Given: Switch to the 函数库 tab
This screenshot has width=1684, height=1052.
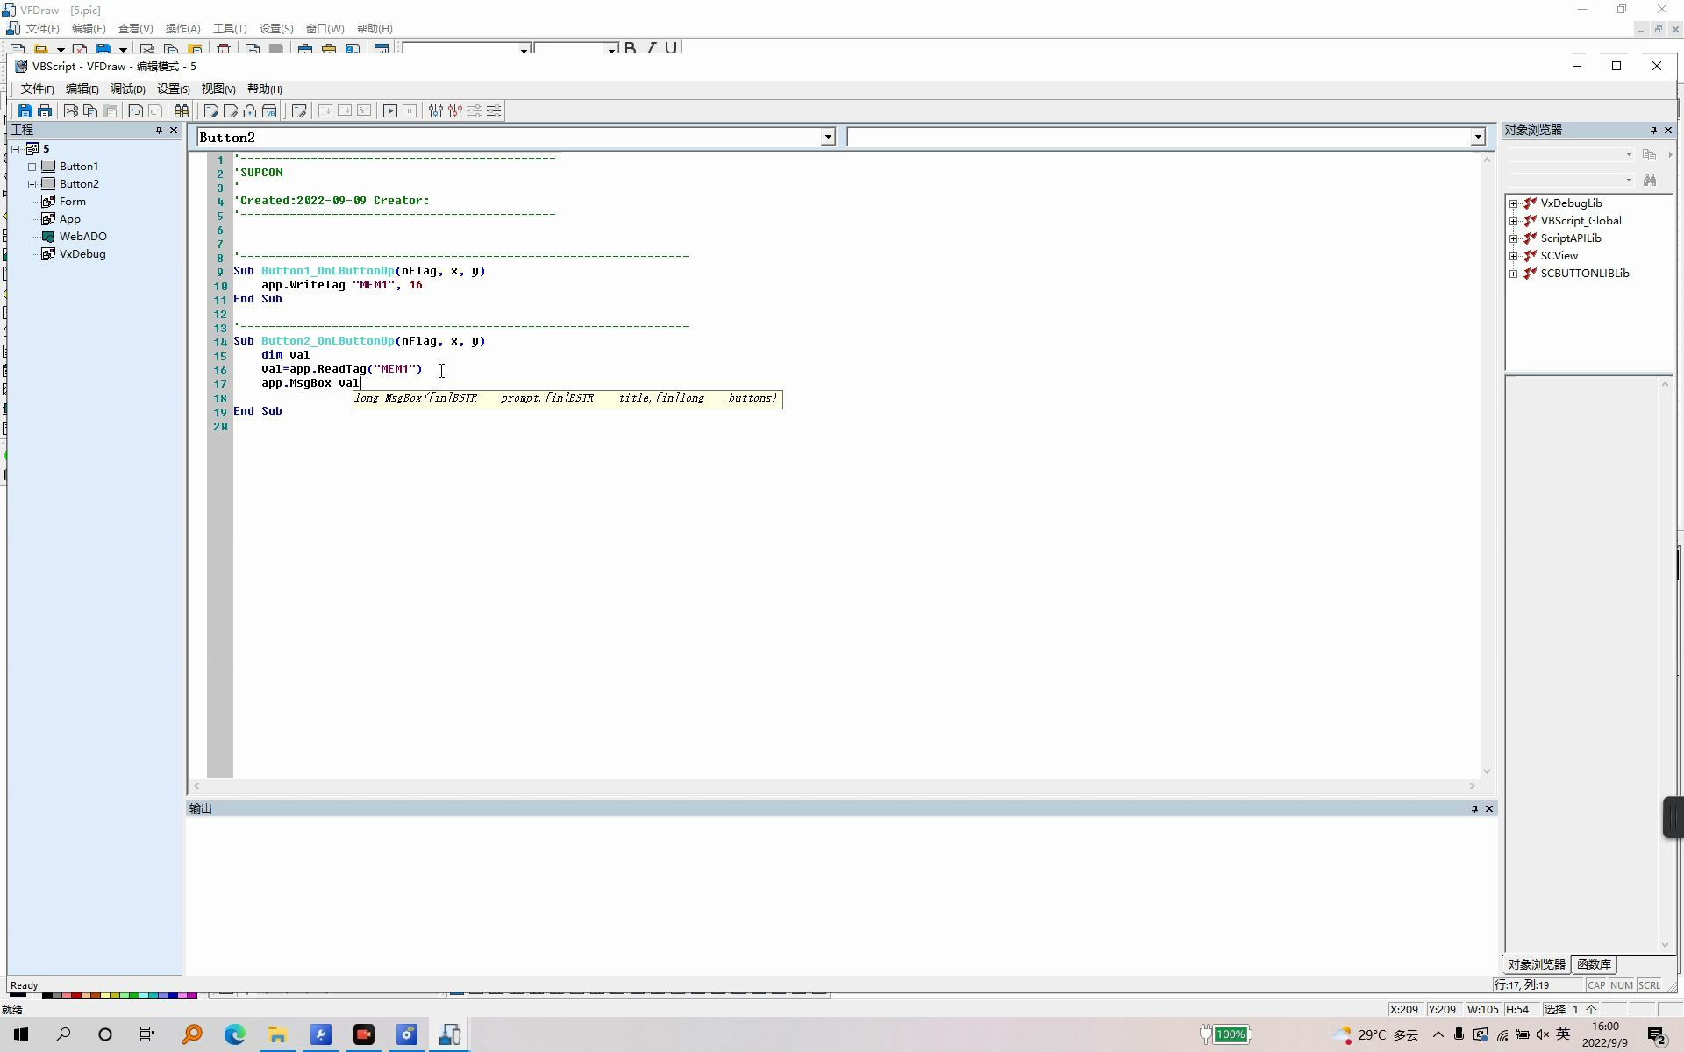Looking at the screenshot, I should 1594,964.
